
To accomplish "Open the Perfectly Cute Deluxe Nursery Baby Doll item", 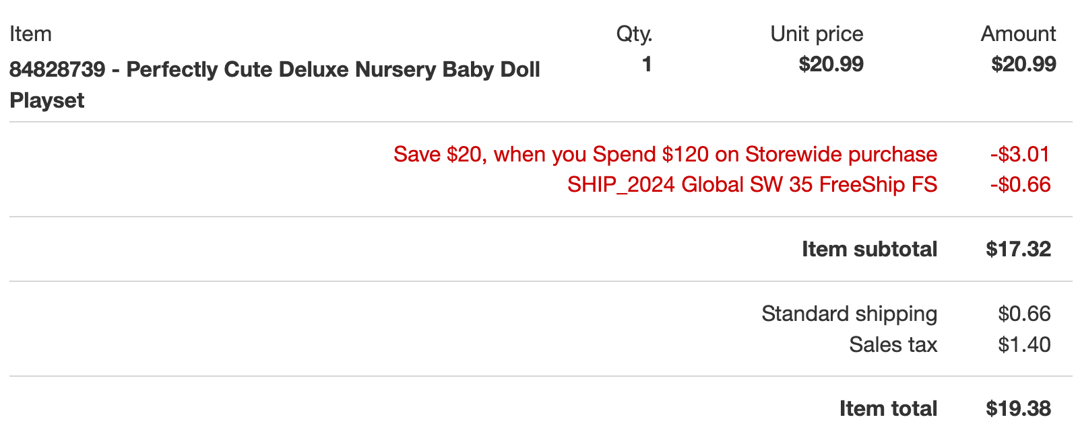I will coord(274,70).
